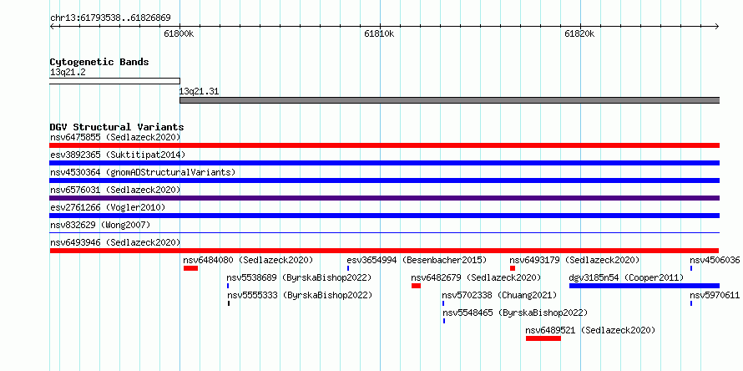Click the nsv5970611 label
Screen dimensions: 743x371
tap(715, 295)
